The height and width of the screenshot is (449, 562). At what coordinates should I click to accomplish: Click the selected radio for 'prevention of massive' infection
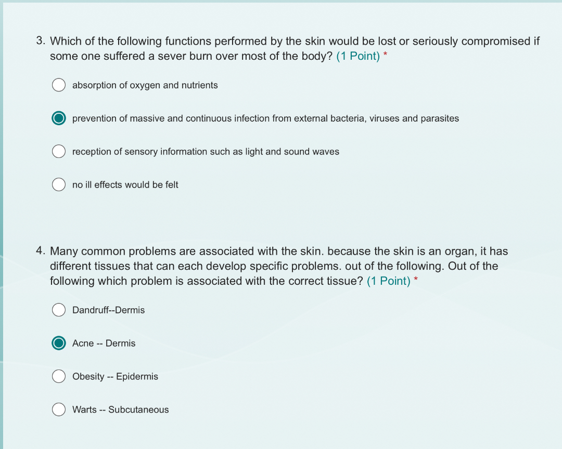coord(59,118)
